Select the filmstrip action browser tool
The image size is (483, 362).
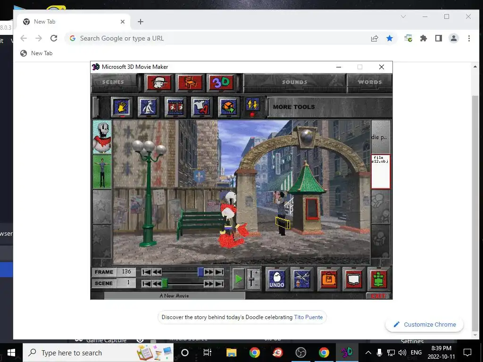(175, 107)
